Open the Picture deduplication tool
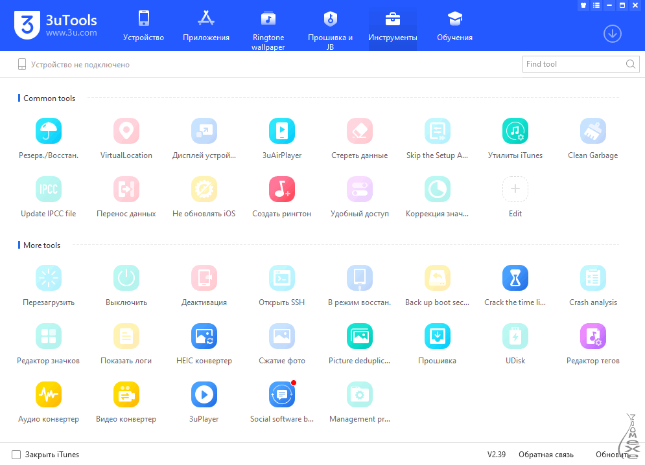The height and width of the screenshot is (465, 645). (x=360, y=336)
